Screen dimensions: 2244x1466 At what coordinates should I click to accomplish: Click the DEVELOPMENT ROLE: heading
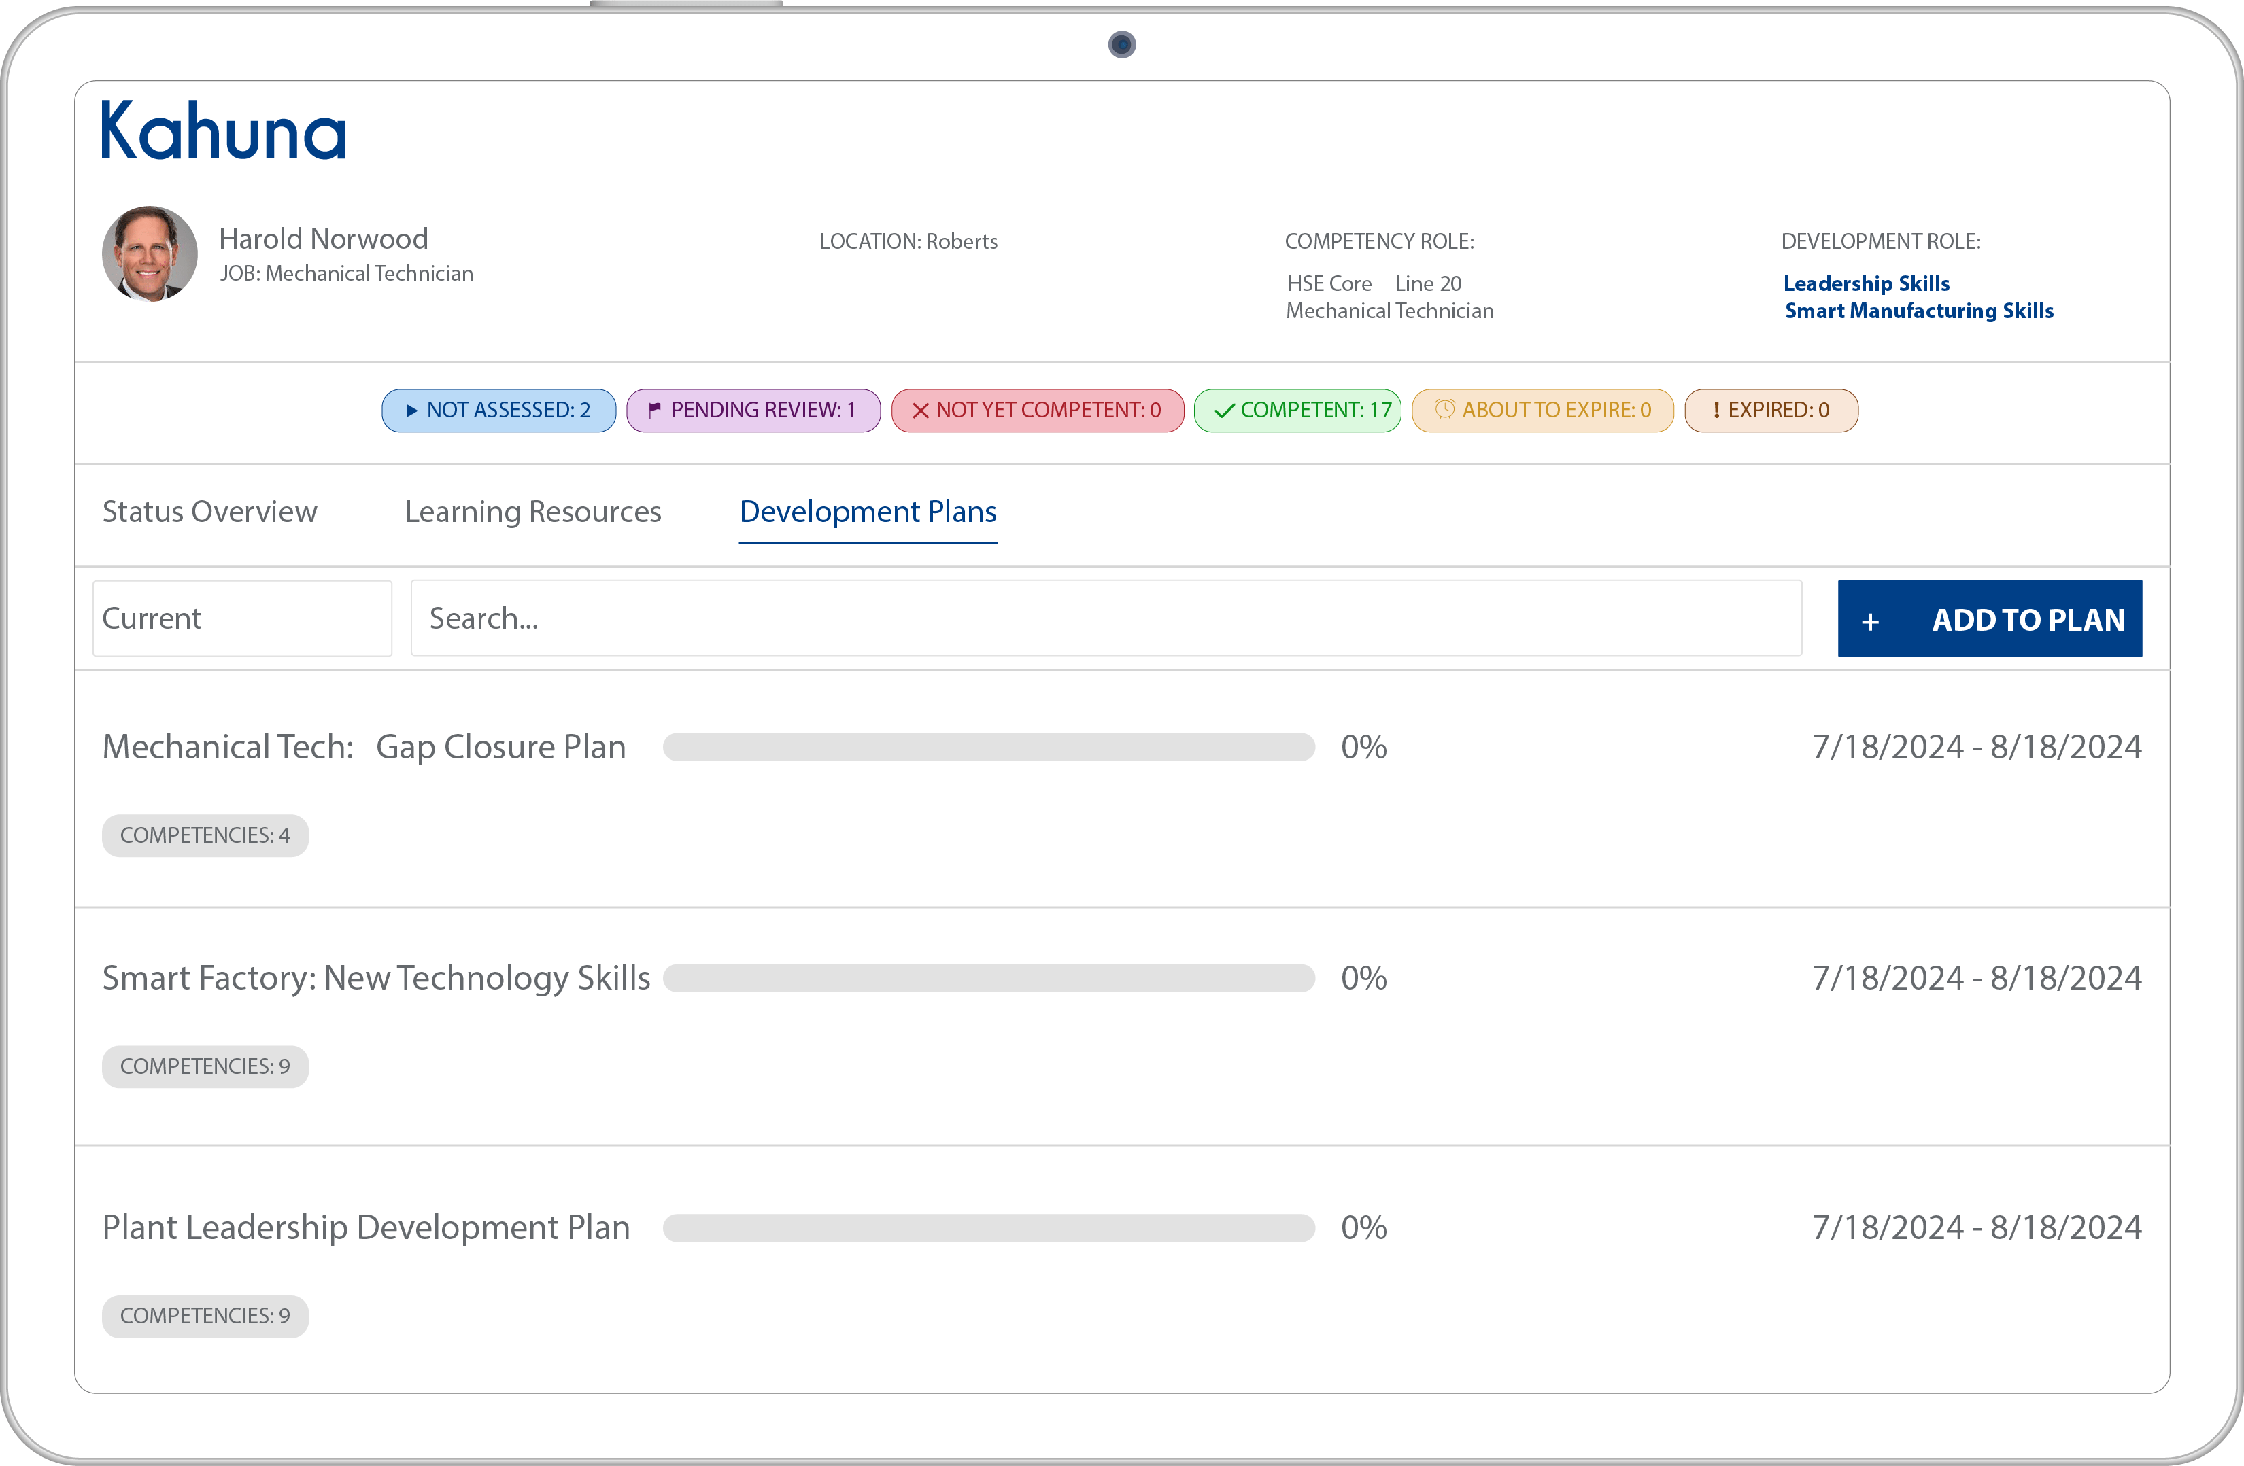[x=1881, y=241]
